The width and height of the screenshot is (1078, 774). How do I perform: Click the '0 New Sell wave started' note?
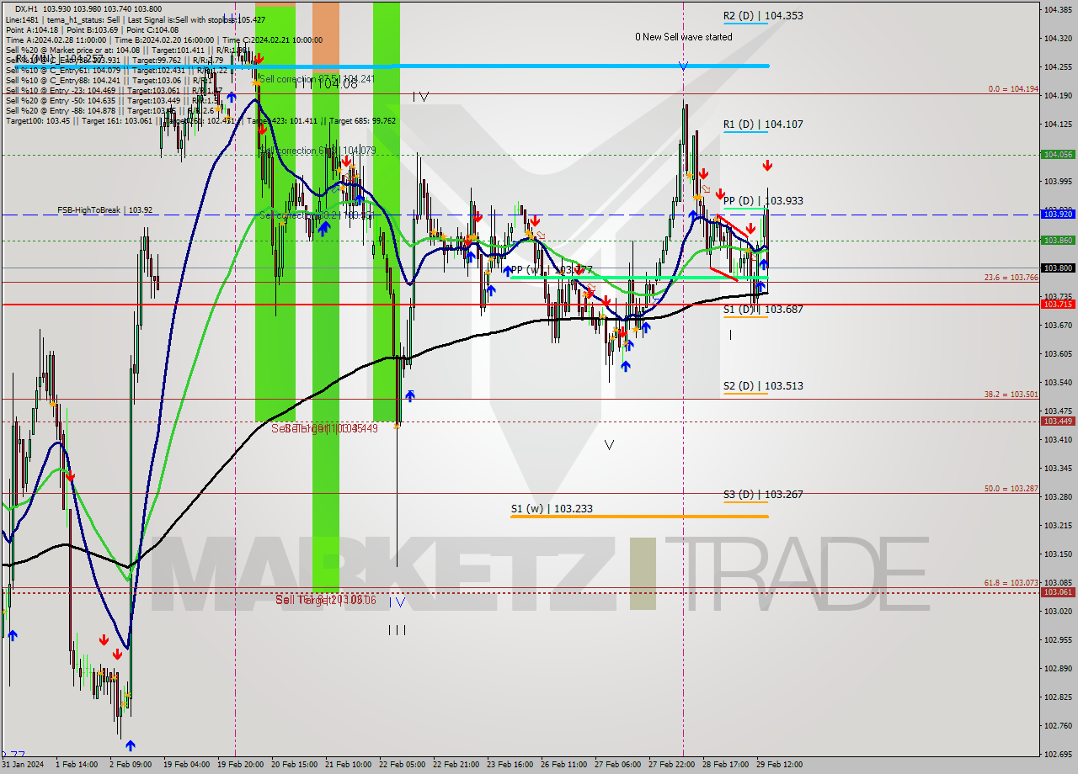tap(684, 37)
